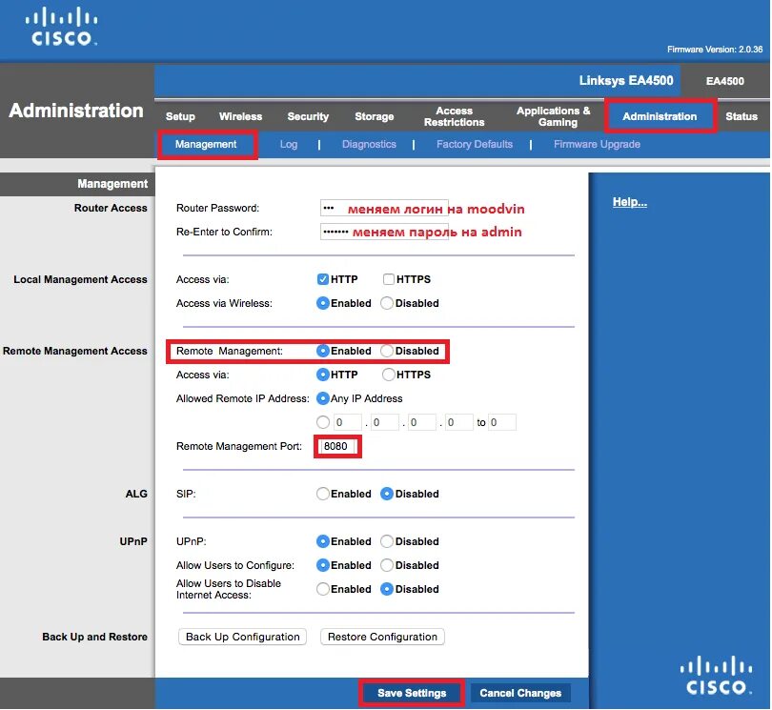Open the Wireless tab
The image size is (772, 710).
240,116
